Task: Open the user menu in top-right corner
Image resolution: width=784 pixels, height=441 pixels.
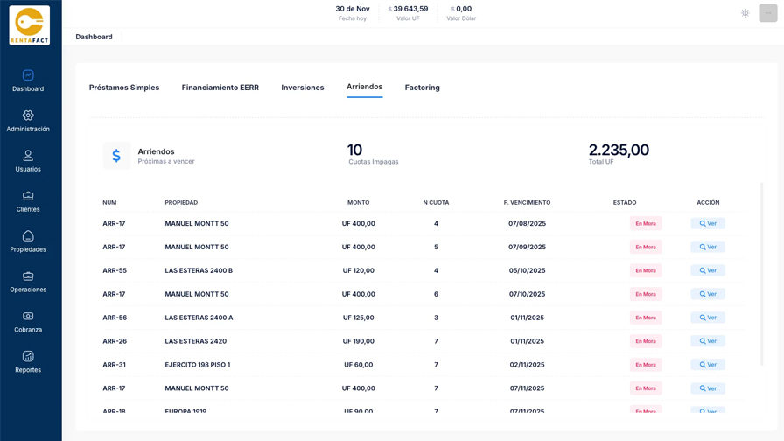Action: pos(768,13)
